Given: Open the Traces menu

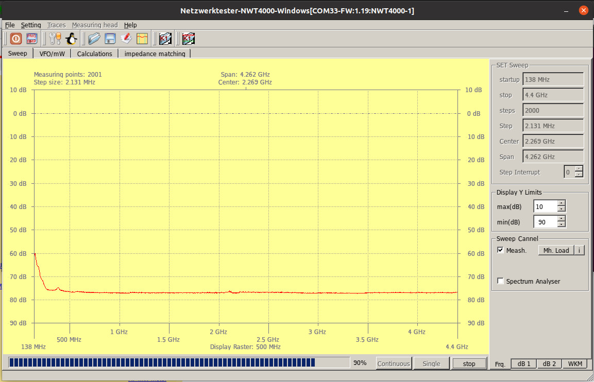Looking at the screenshot, I should click(x=57, y=25).
